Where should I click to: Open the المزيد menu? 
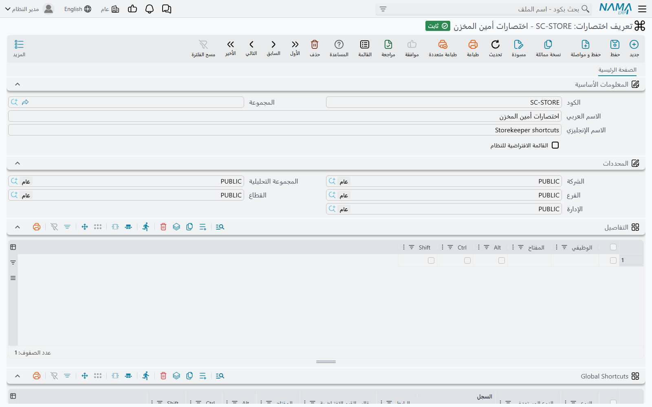[x=19, y=48]
